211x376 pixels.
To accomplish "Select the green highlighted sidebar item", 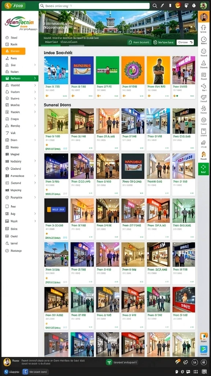I will [20, 78].
